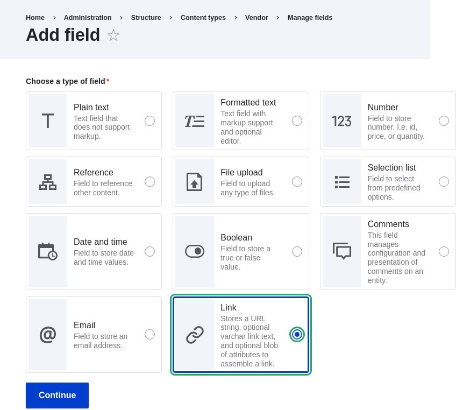456x410 pixels.
Task: Navigate to Manage fields breadcrumb
Action: [x=310, y=18]
